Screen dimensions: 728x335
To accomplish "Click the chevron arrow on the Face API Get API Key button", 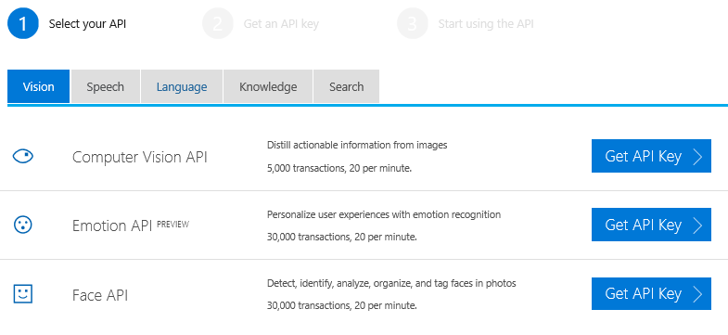I will click(697, 293).
